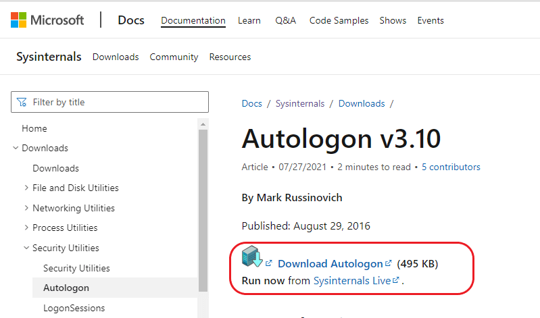Open the Community nav item
540x318 pixels.
(174, 57)
